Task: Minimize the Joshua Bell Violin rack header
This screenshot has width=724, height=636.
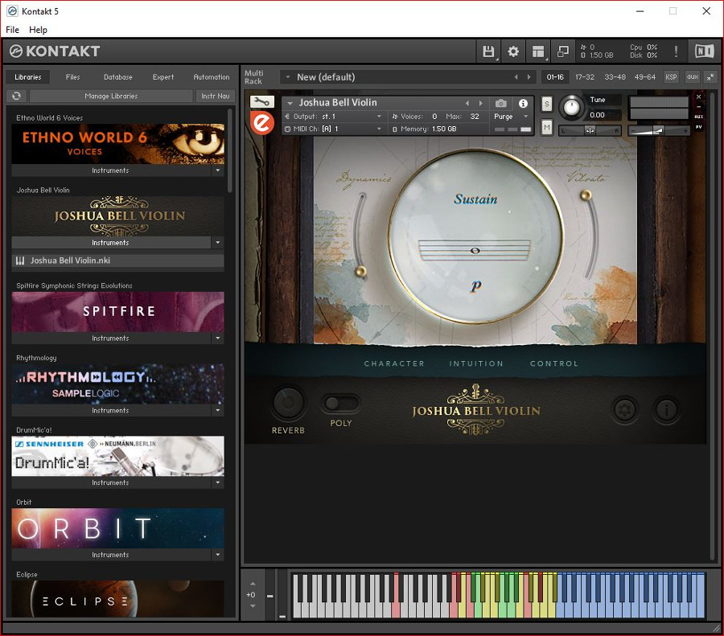Action: click(698, 107)
